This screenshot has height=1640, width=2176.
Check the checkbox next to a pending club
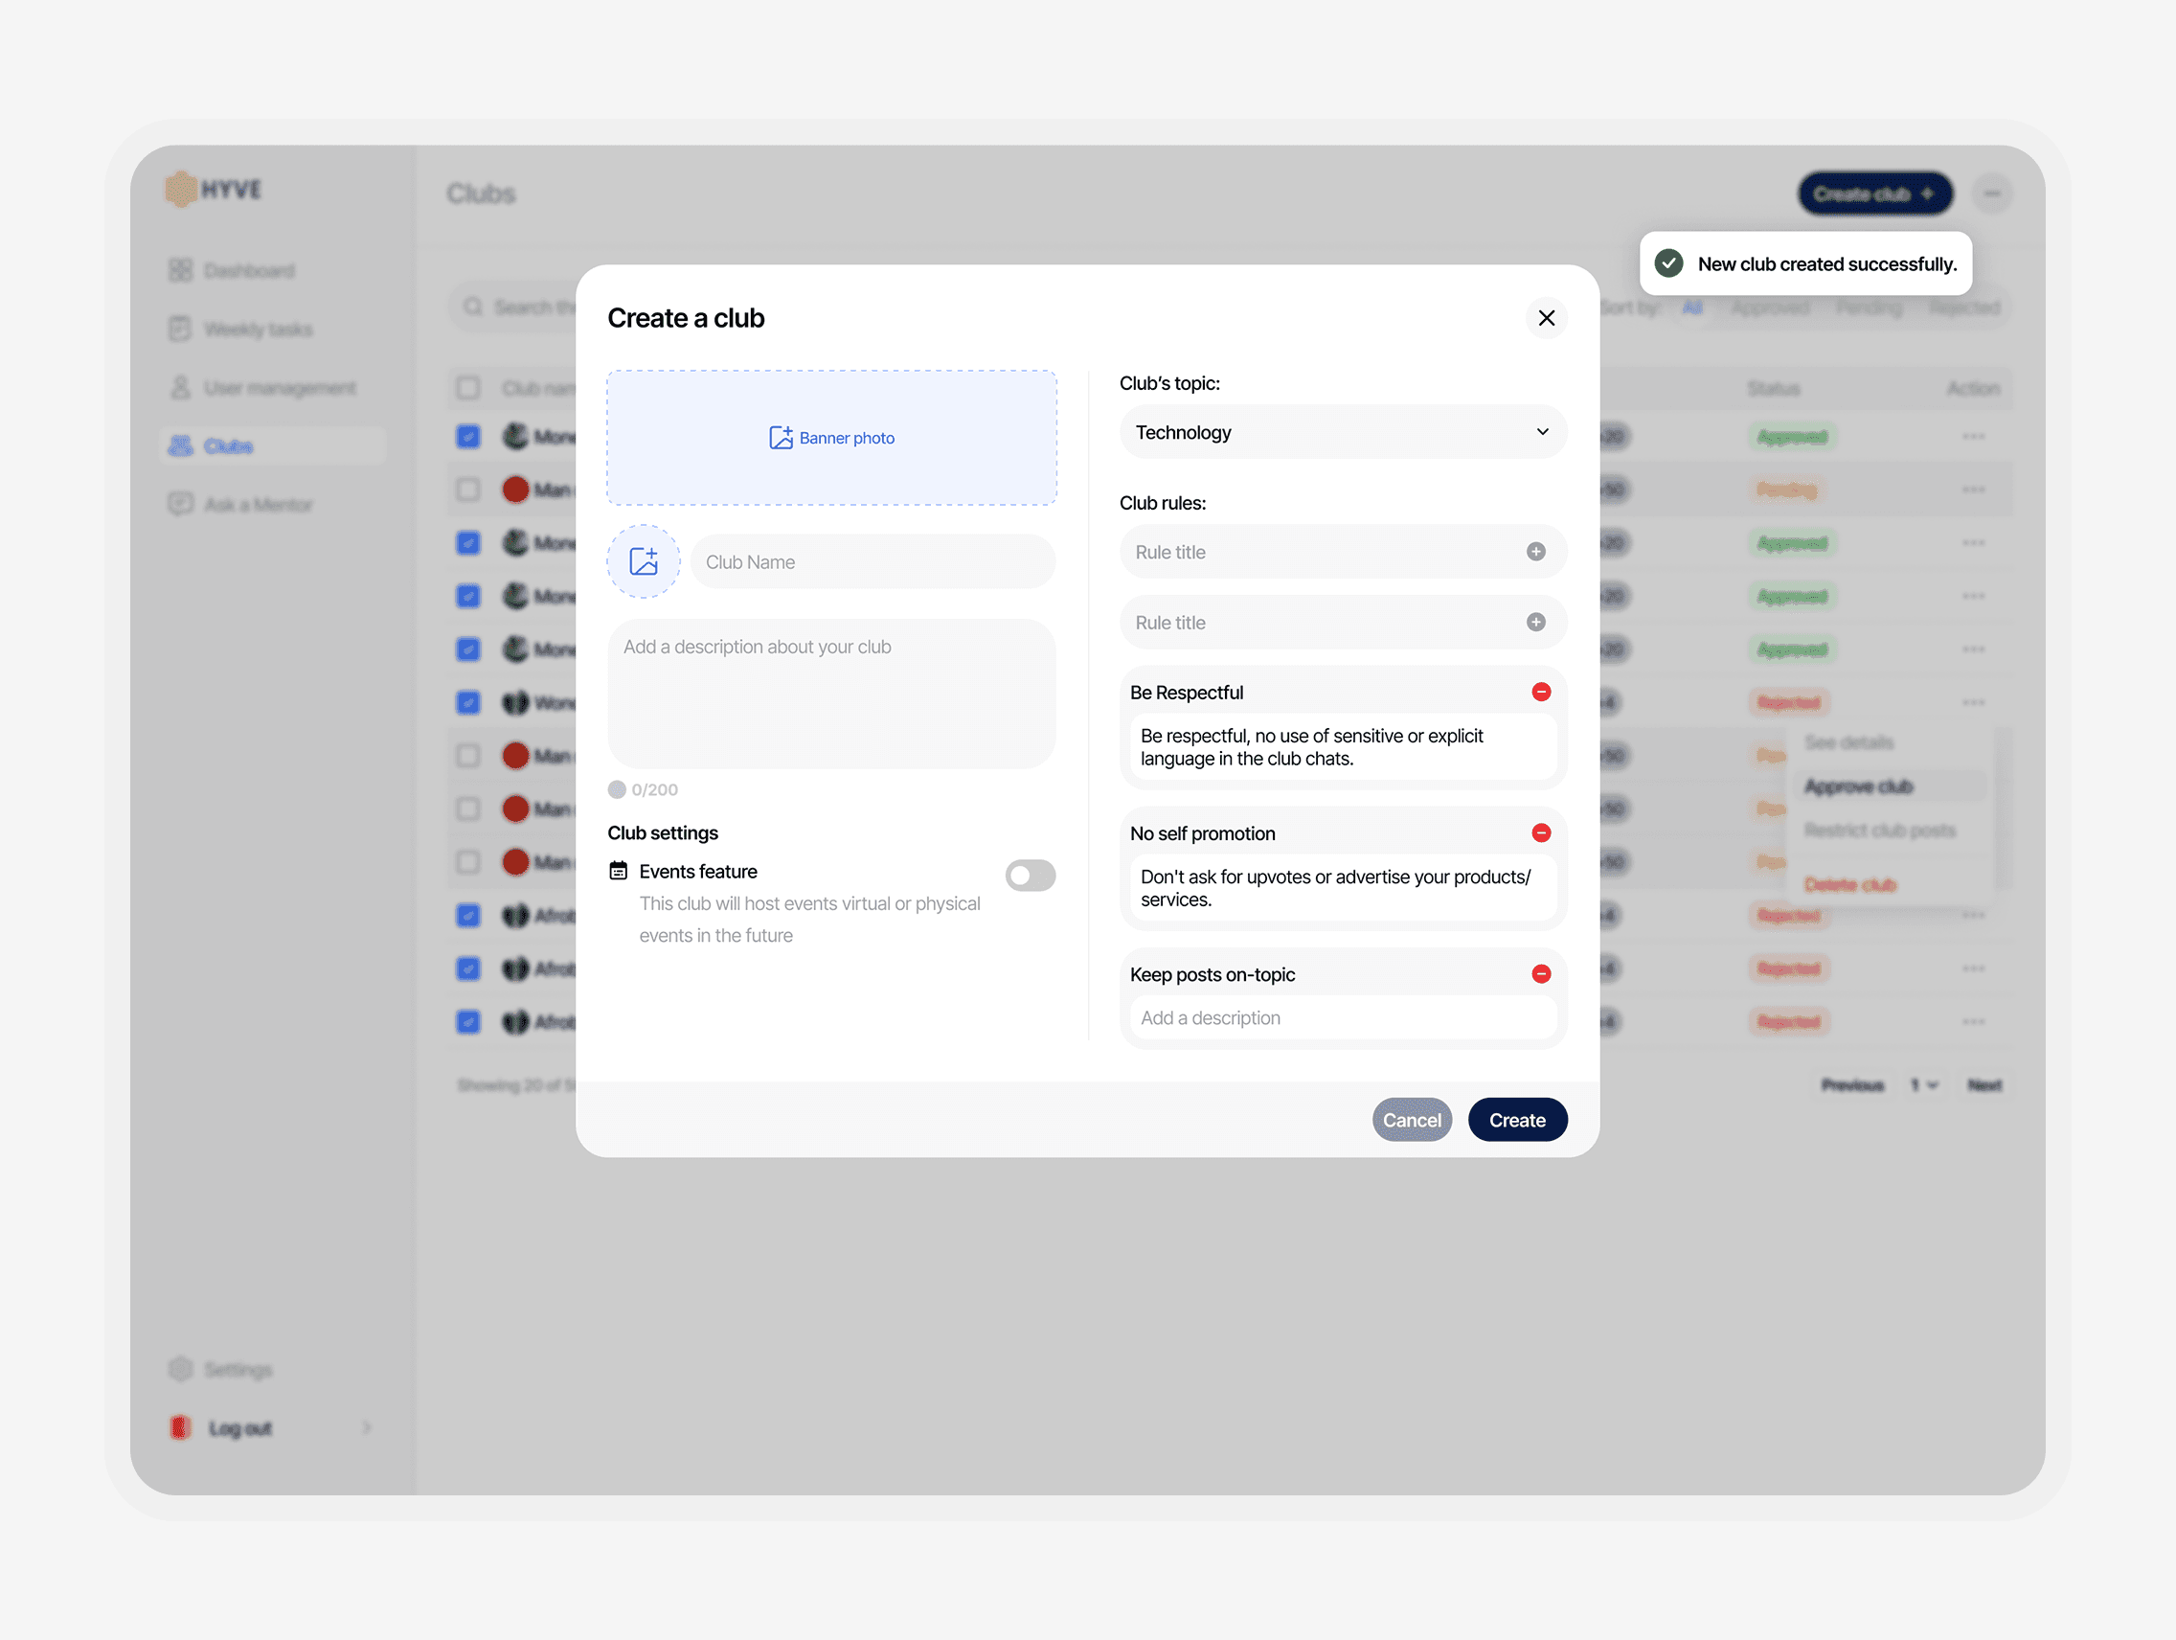click(x=468, y=489)
